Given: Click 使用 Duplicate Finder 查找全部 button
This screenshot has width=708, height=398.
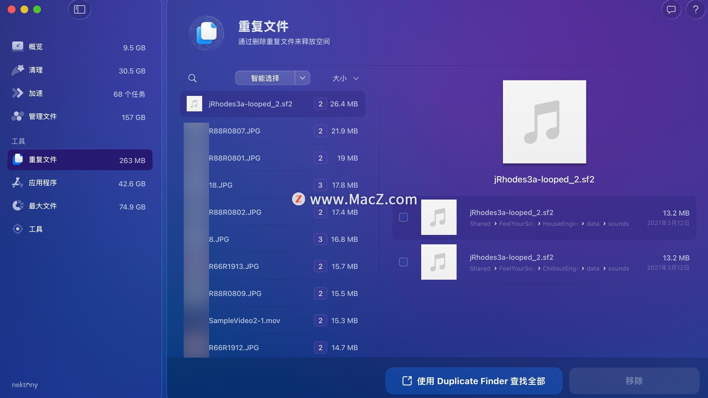Looking at the screenshot, I should pos(473,381).
